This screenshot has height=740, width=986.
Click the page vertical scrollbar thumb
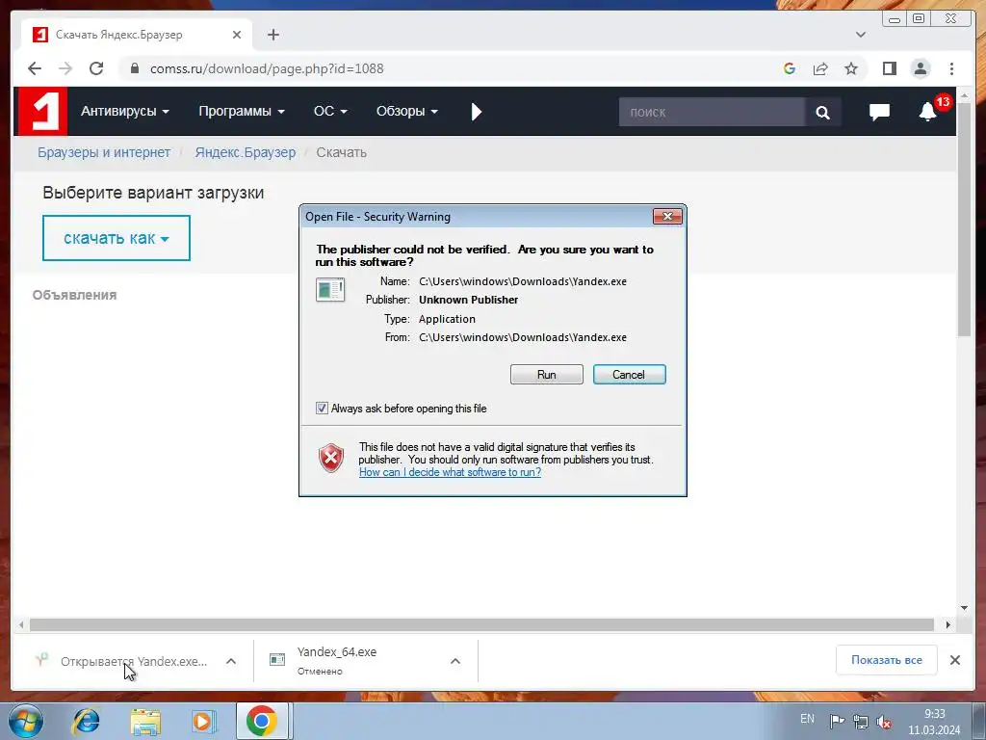coord(964,219)
